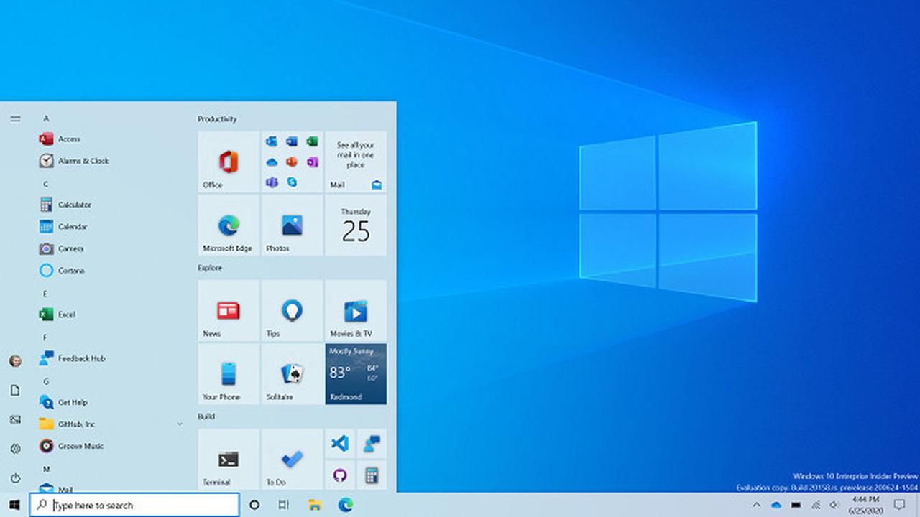This screenshot has width=920, height=517.
Task: Launch the Microsoft Edge tile
Action: pyautogui.click(x=227, y=225)
